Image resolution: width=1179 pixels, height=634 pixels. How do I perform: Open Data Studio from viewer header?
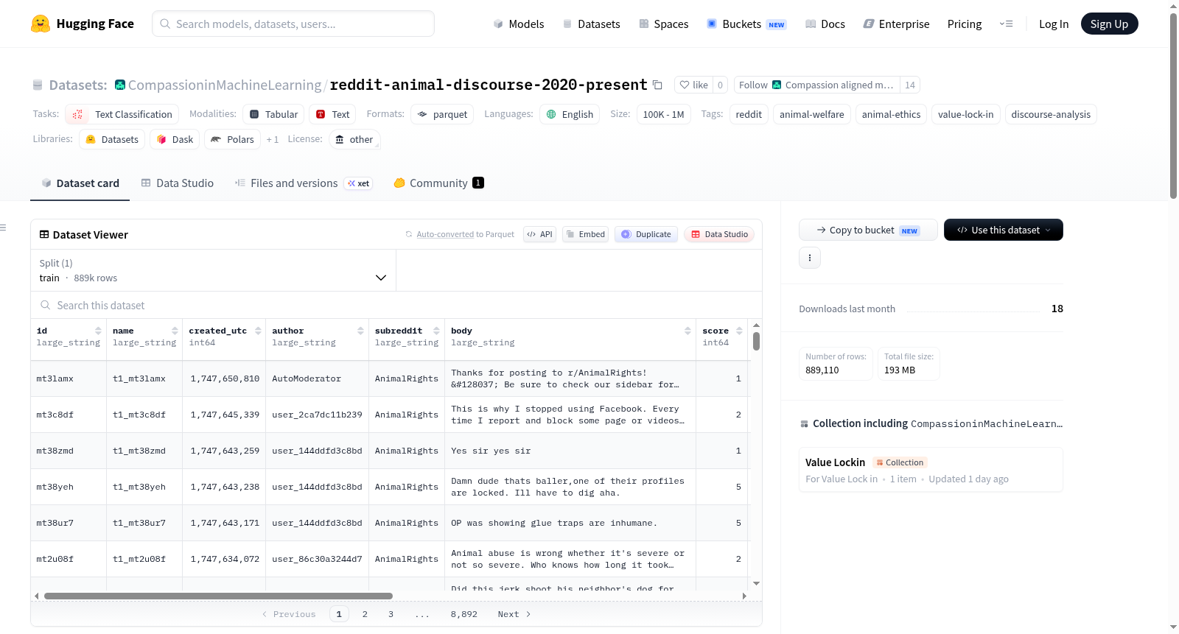pos(719,234)
